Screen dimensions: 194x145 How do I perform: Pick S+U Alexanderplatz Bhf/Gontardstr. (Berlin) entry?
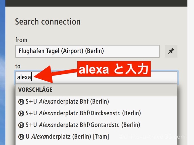[96, 125]
